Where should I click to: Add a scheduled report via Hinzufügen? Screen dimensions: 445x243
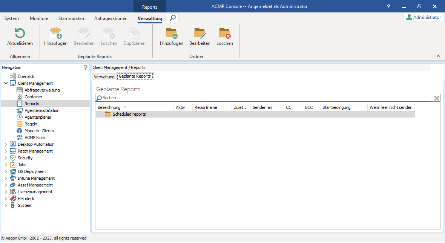56,36
